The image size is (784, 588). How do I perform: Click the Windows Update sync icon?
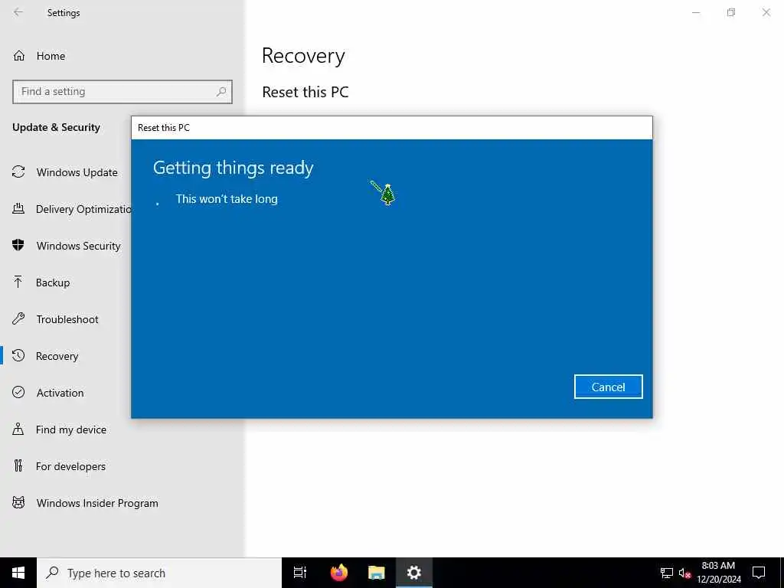pyautogui.click(x=18, y=172)
